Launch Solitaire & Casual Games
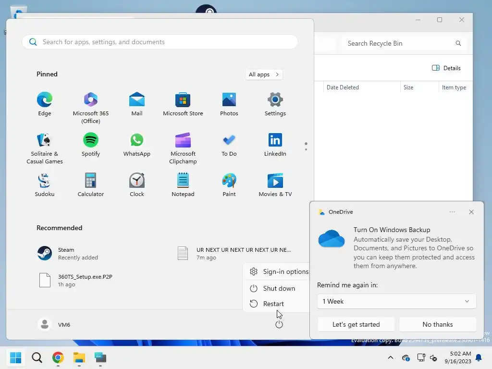The image size is (492, 369). tap(45, 148)
